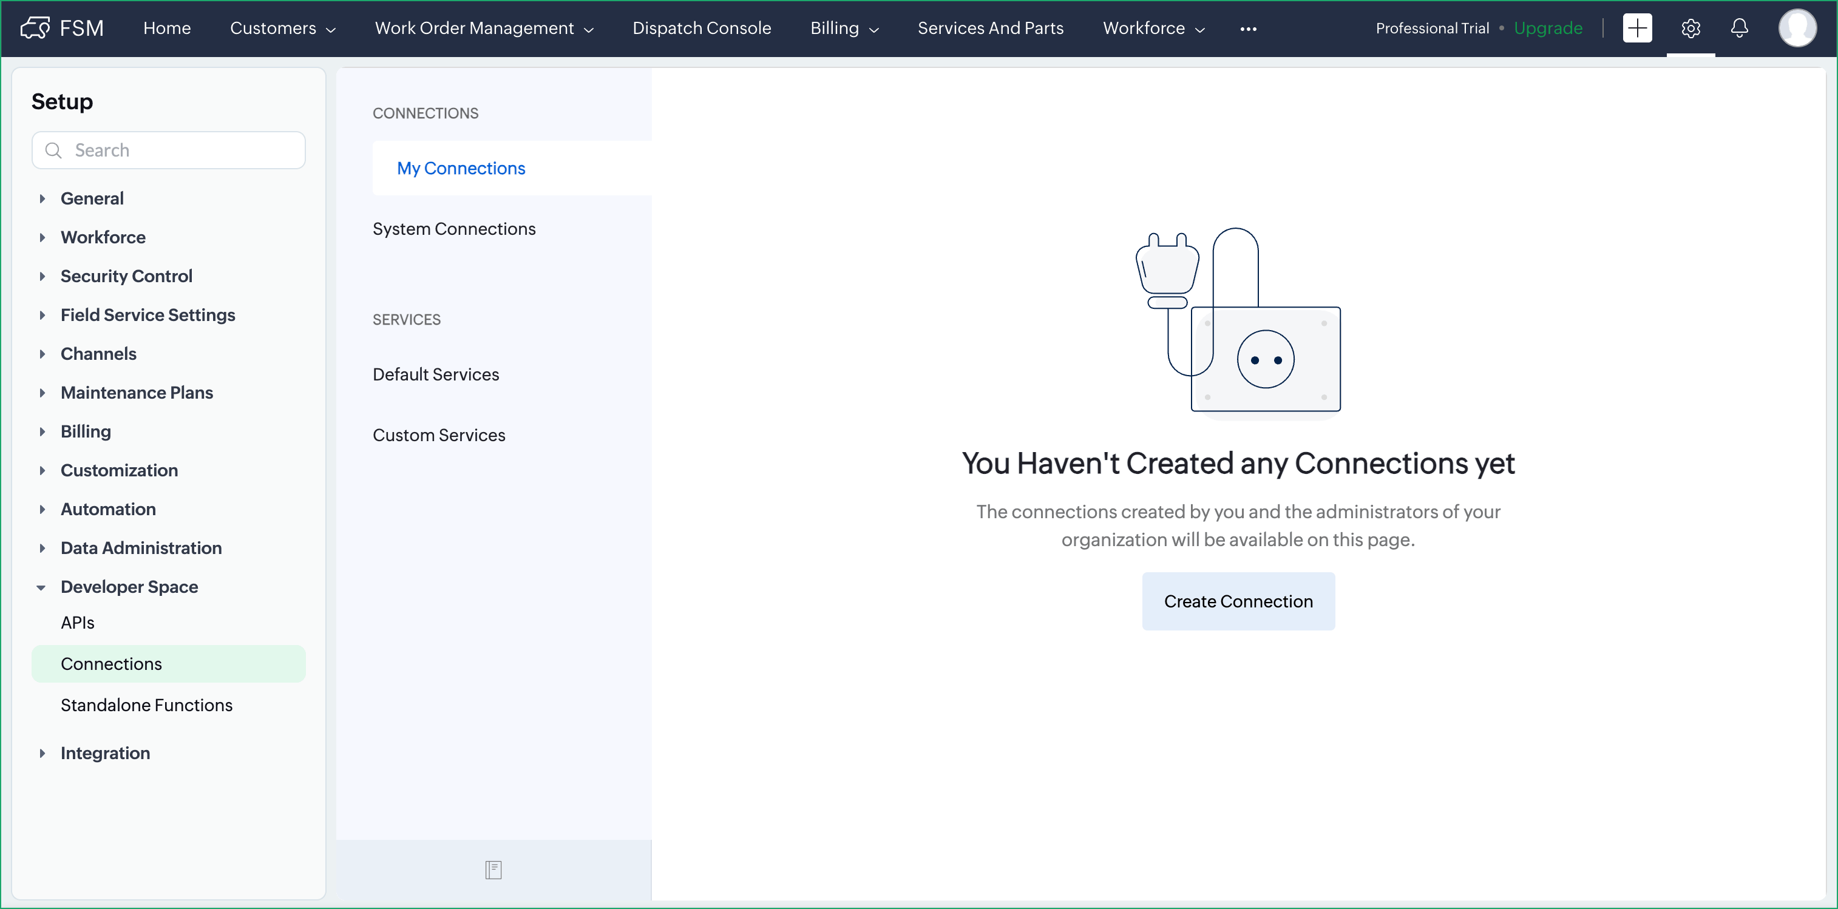1838x909 pixels.
Task: Open the settings gear icon
Action: pos(1690,28)
